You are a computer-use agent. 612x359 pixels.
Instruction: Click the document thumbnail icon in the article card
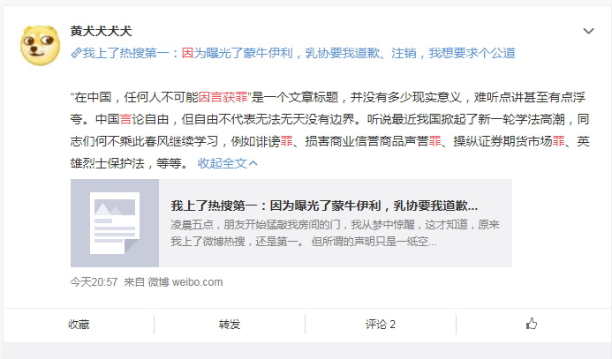point(115,223)
